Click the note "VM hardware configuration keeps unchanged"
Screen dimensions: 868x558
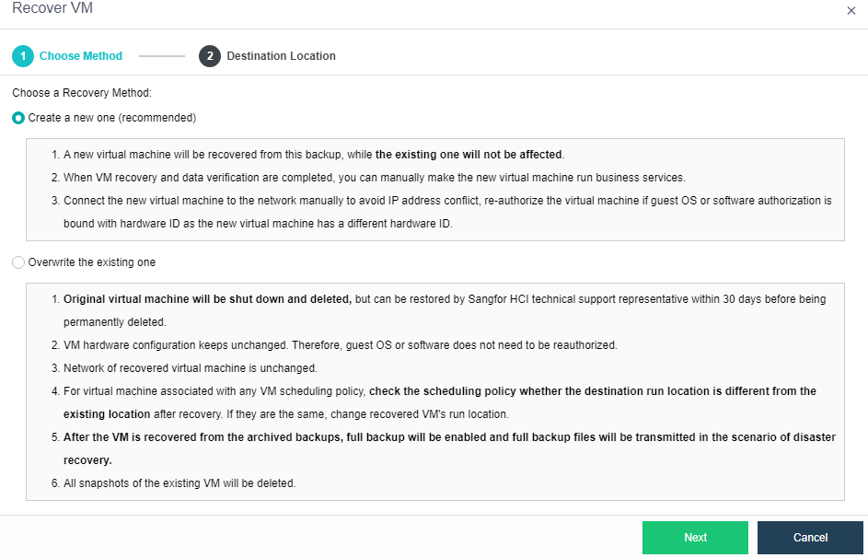point(340,345)
